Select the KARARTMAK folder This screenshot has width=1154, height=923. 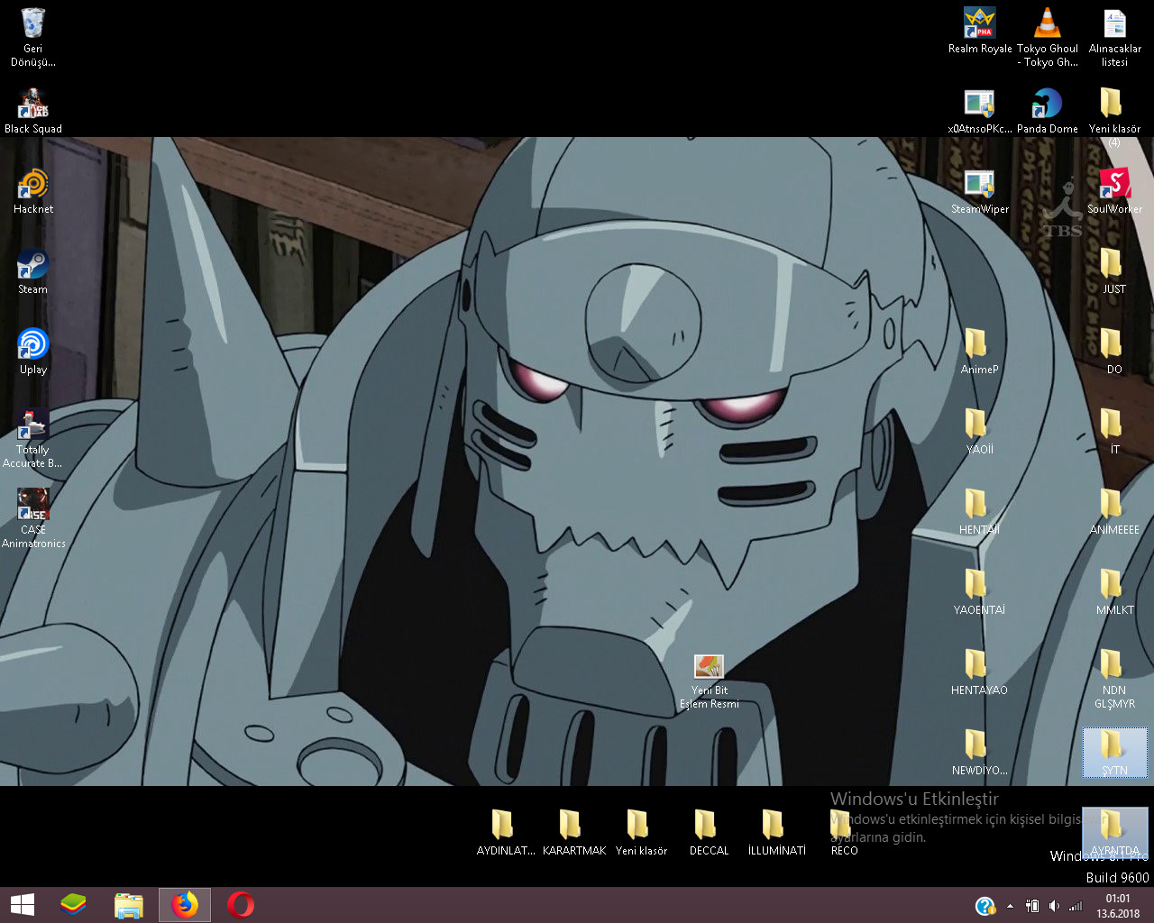click(574, 832)
